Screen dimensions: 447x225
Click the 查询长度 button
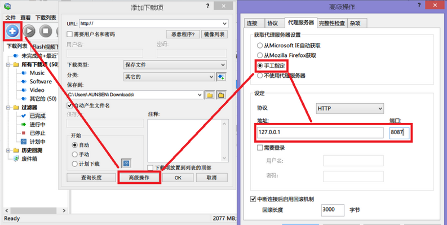coord(91,178)
